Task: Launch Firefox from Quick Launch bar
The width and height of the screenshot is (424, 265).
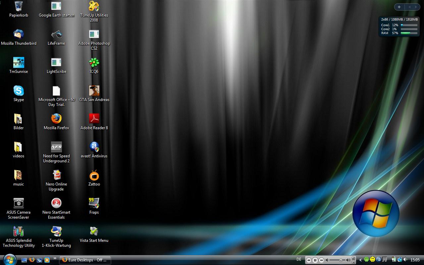Action: click(x=32, y=260)
